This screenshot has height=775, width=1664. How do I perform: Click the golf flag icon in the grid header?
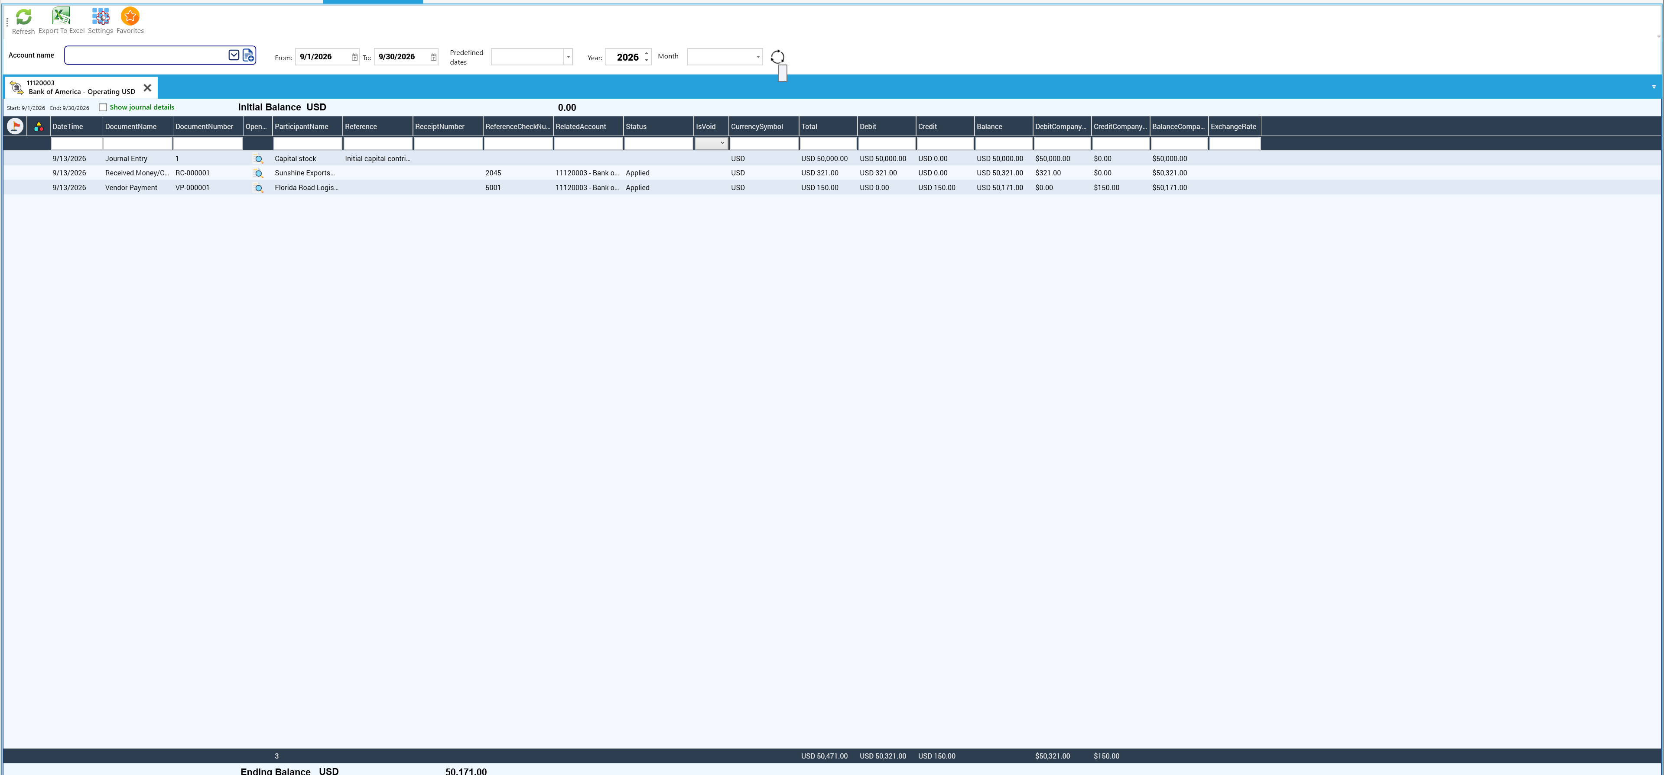(15, 126)
